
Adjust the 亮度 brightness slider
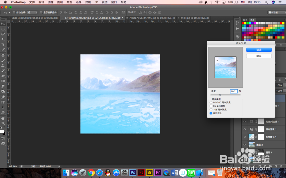pos(220,95)
